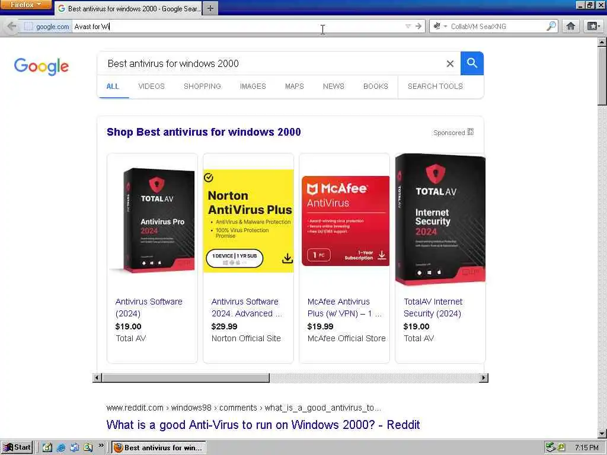Click the $19.99 McAfee price
The image size is (607, 455).
pyautogui.click(x=320, y=326)
